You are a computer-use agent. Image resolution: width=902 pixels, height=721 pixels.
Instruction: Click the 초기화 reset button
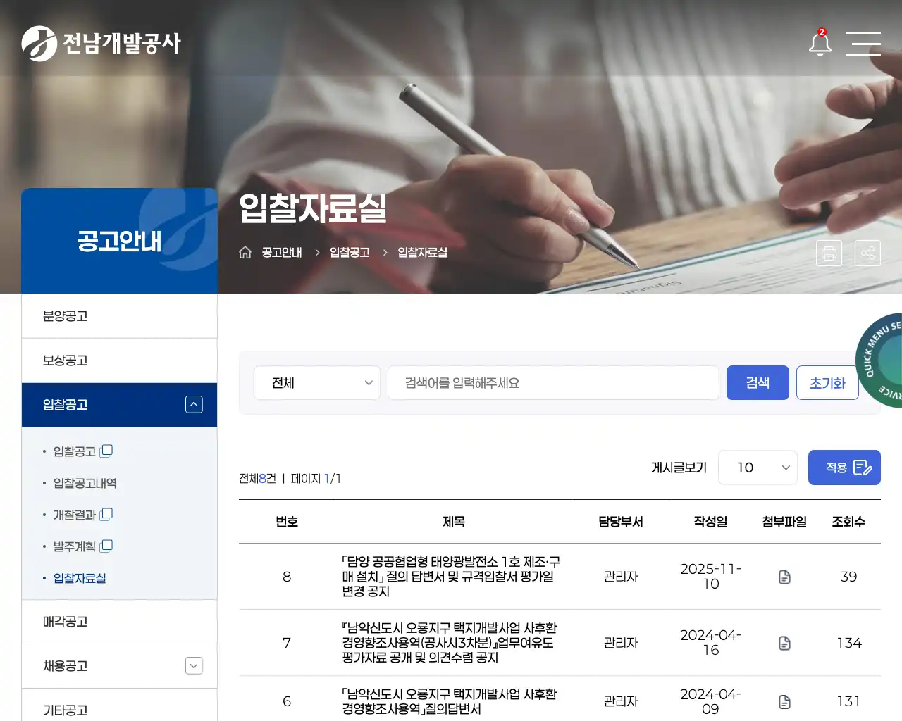(827, 383)
